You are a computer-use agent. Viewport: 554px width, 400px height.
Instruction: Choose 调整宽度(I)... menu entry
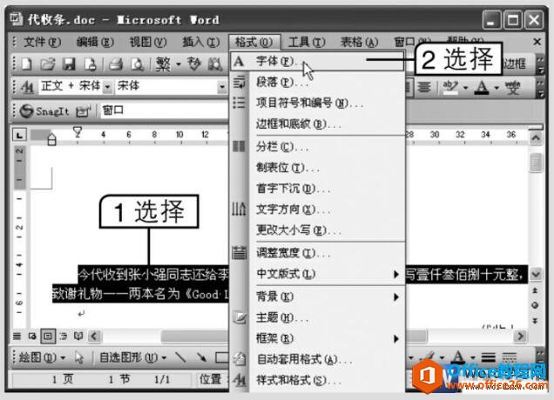317,253
